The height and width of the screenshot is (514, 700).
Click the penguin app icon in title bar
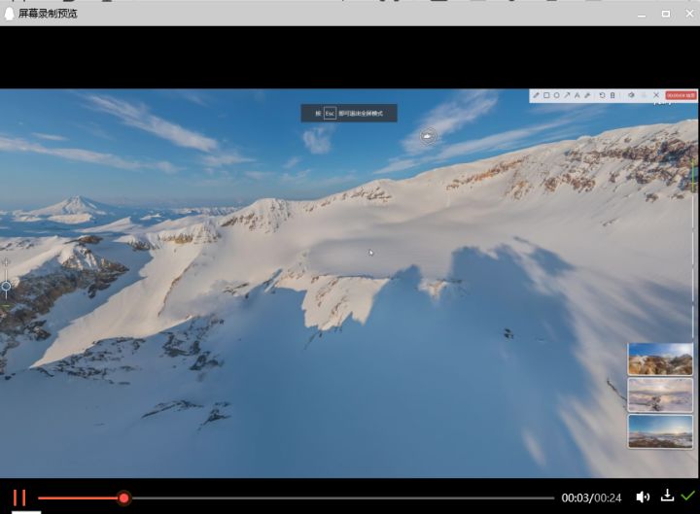tap(9, 14)
